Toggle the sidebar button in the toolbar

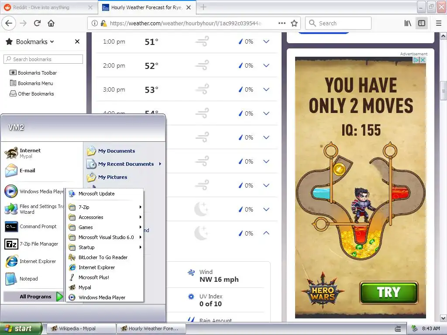(x=422, y=24)
